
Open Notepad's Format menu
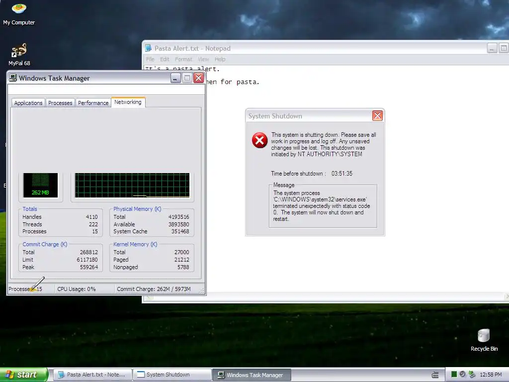pos(183,59)
